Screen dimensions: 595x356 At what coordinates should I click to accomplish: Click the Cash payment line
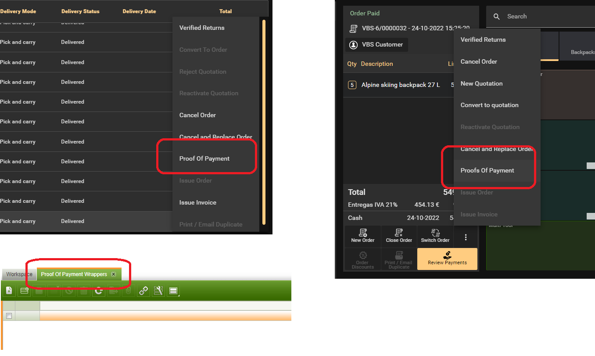click(x=399, y=218)
